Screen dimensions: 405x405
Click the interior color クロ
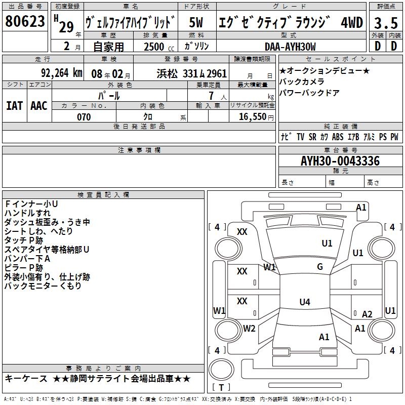(148, 117)
